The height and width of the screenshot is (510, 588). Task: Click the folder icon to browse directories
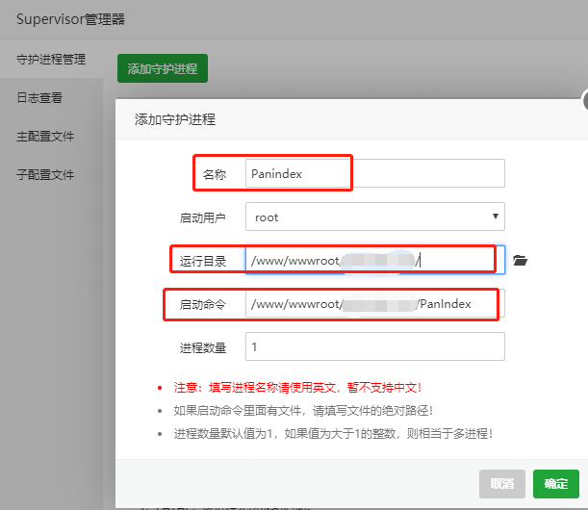521,260
